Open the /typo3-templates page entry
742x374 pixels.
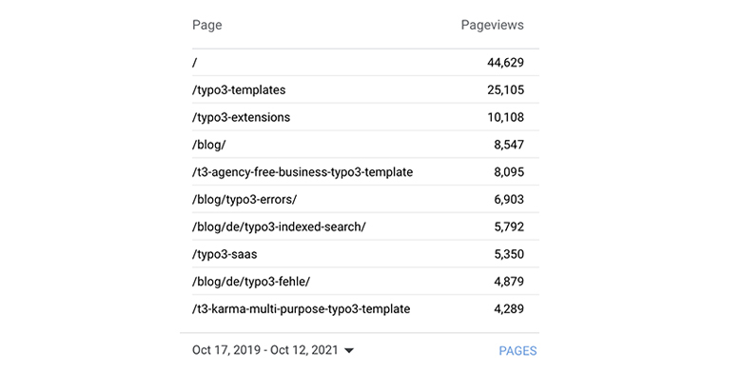(x=365, y=90)
